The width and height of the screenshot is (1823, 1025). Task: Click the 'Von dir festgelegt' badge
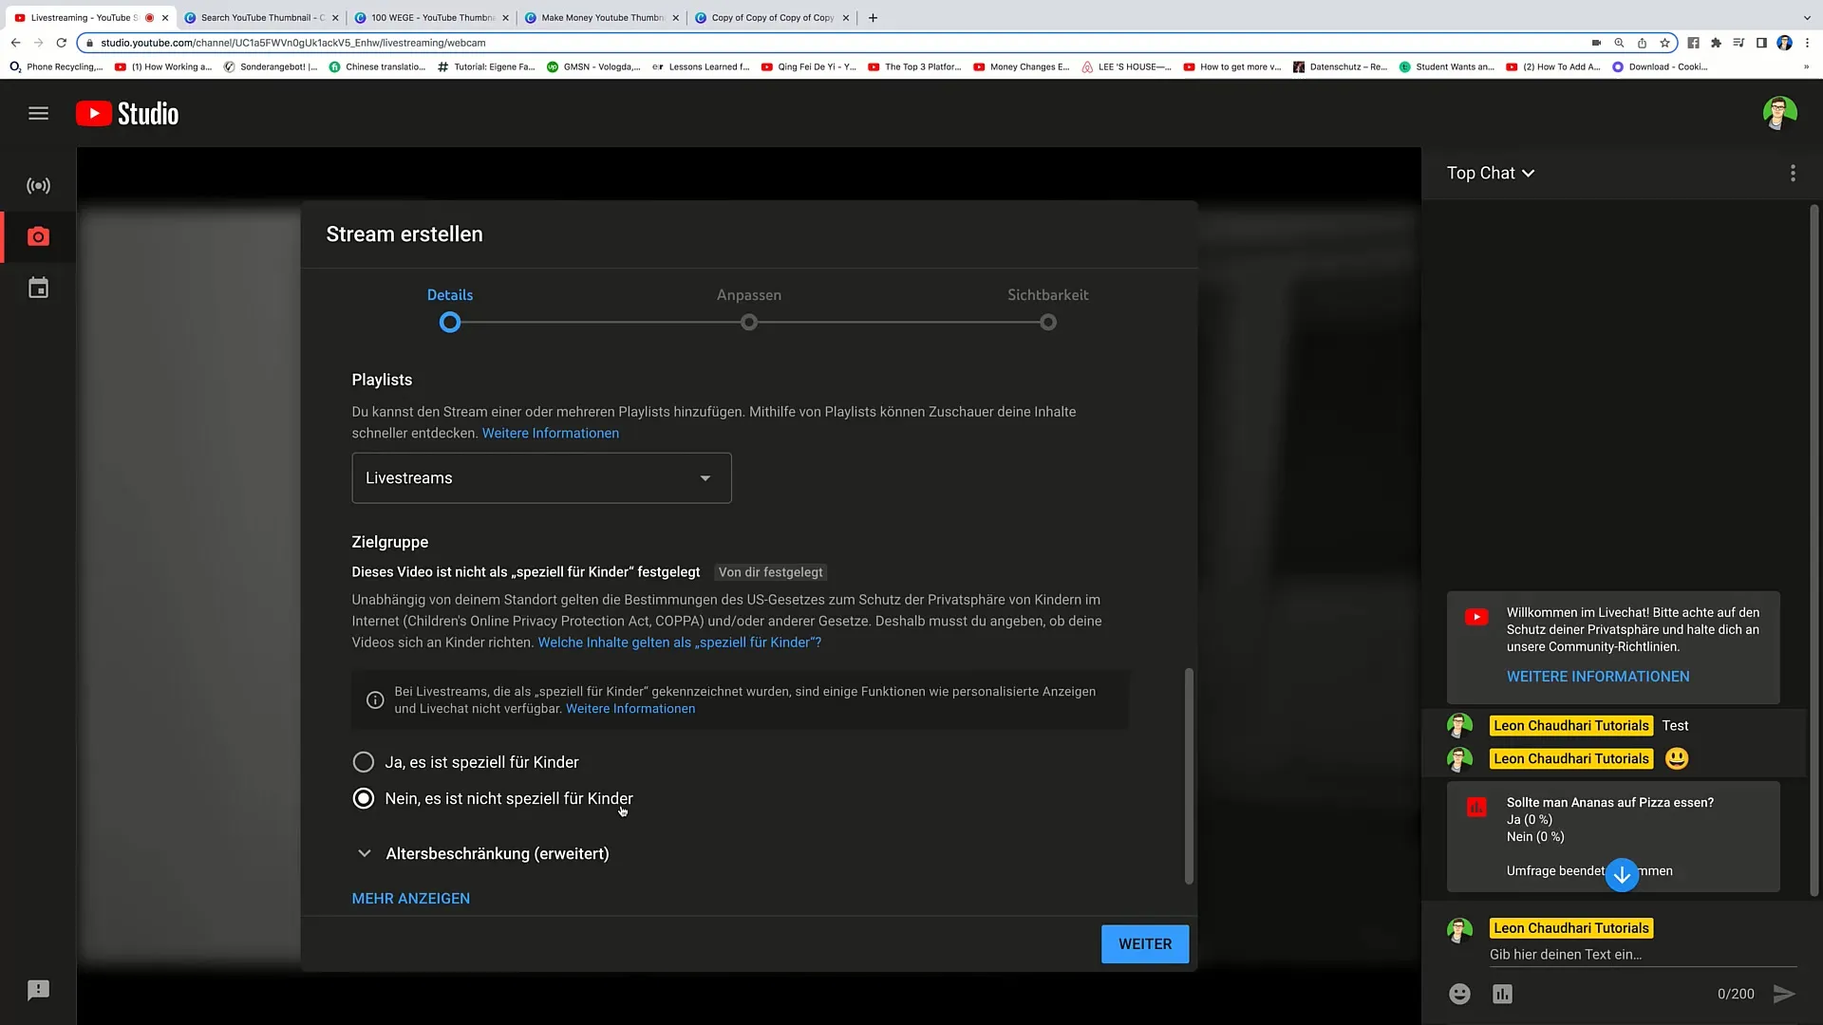[x=771, y=572]
